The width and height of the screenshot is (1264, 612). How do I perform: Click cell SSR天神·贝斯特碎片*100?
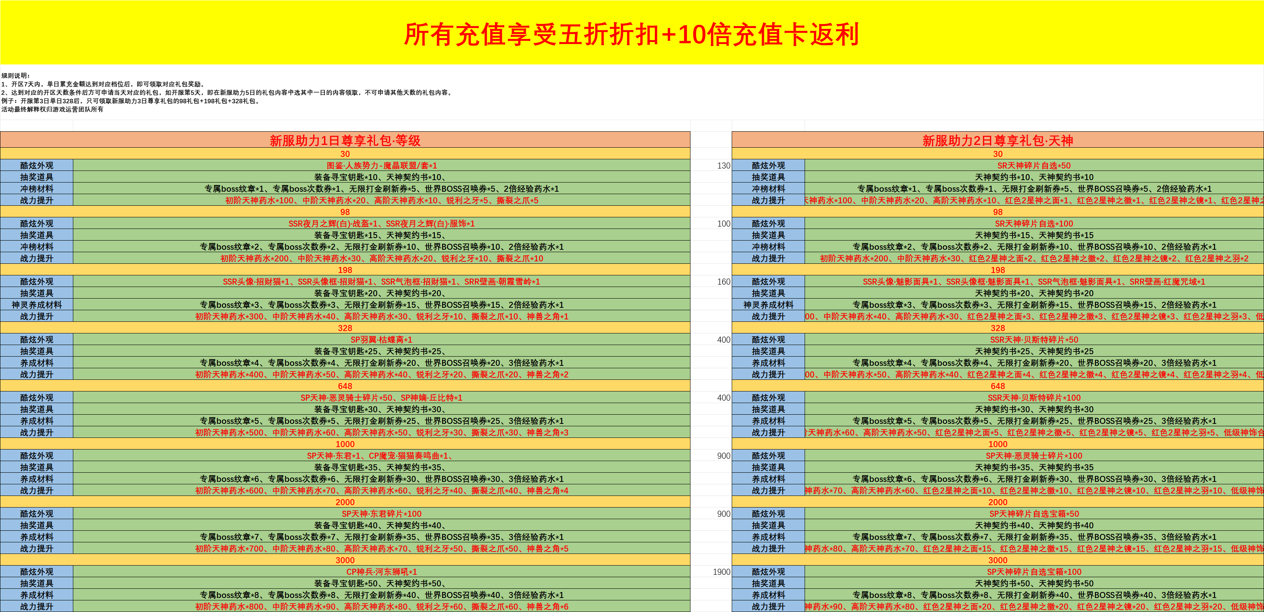1034,398
